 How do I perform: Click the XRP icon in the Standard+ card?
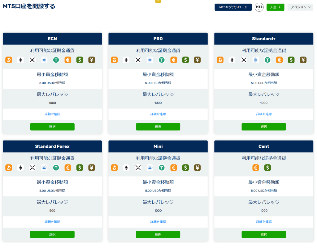point(244,60)
